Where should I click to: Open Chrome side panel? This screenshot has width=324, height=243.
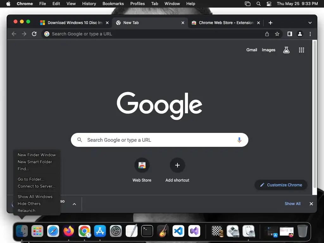click(290, 34)
